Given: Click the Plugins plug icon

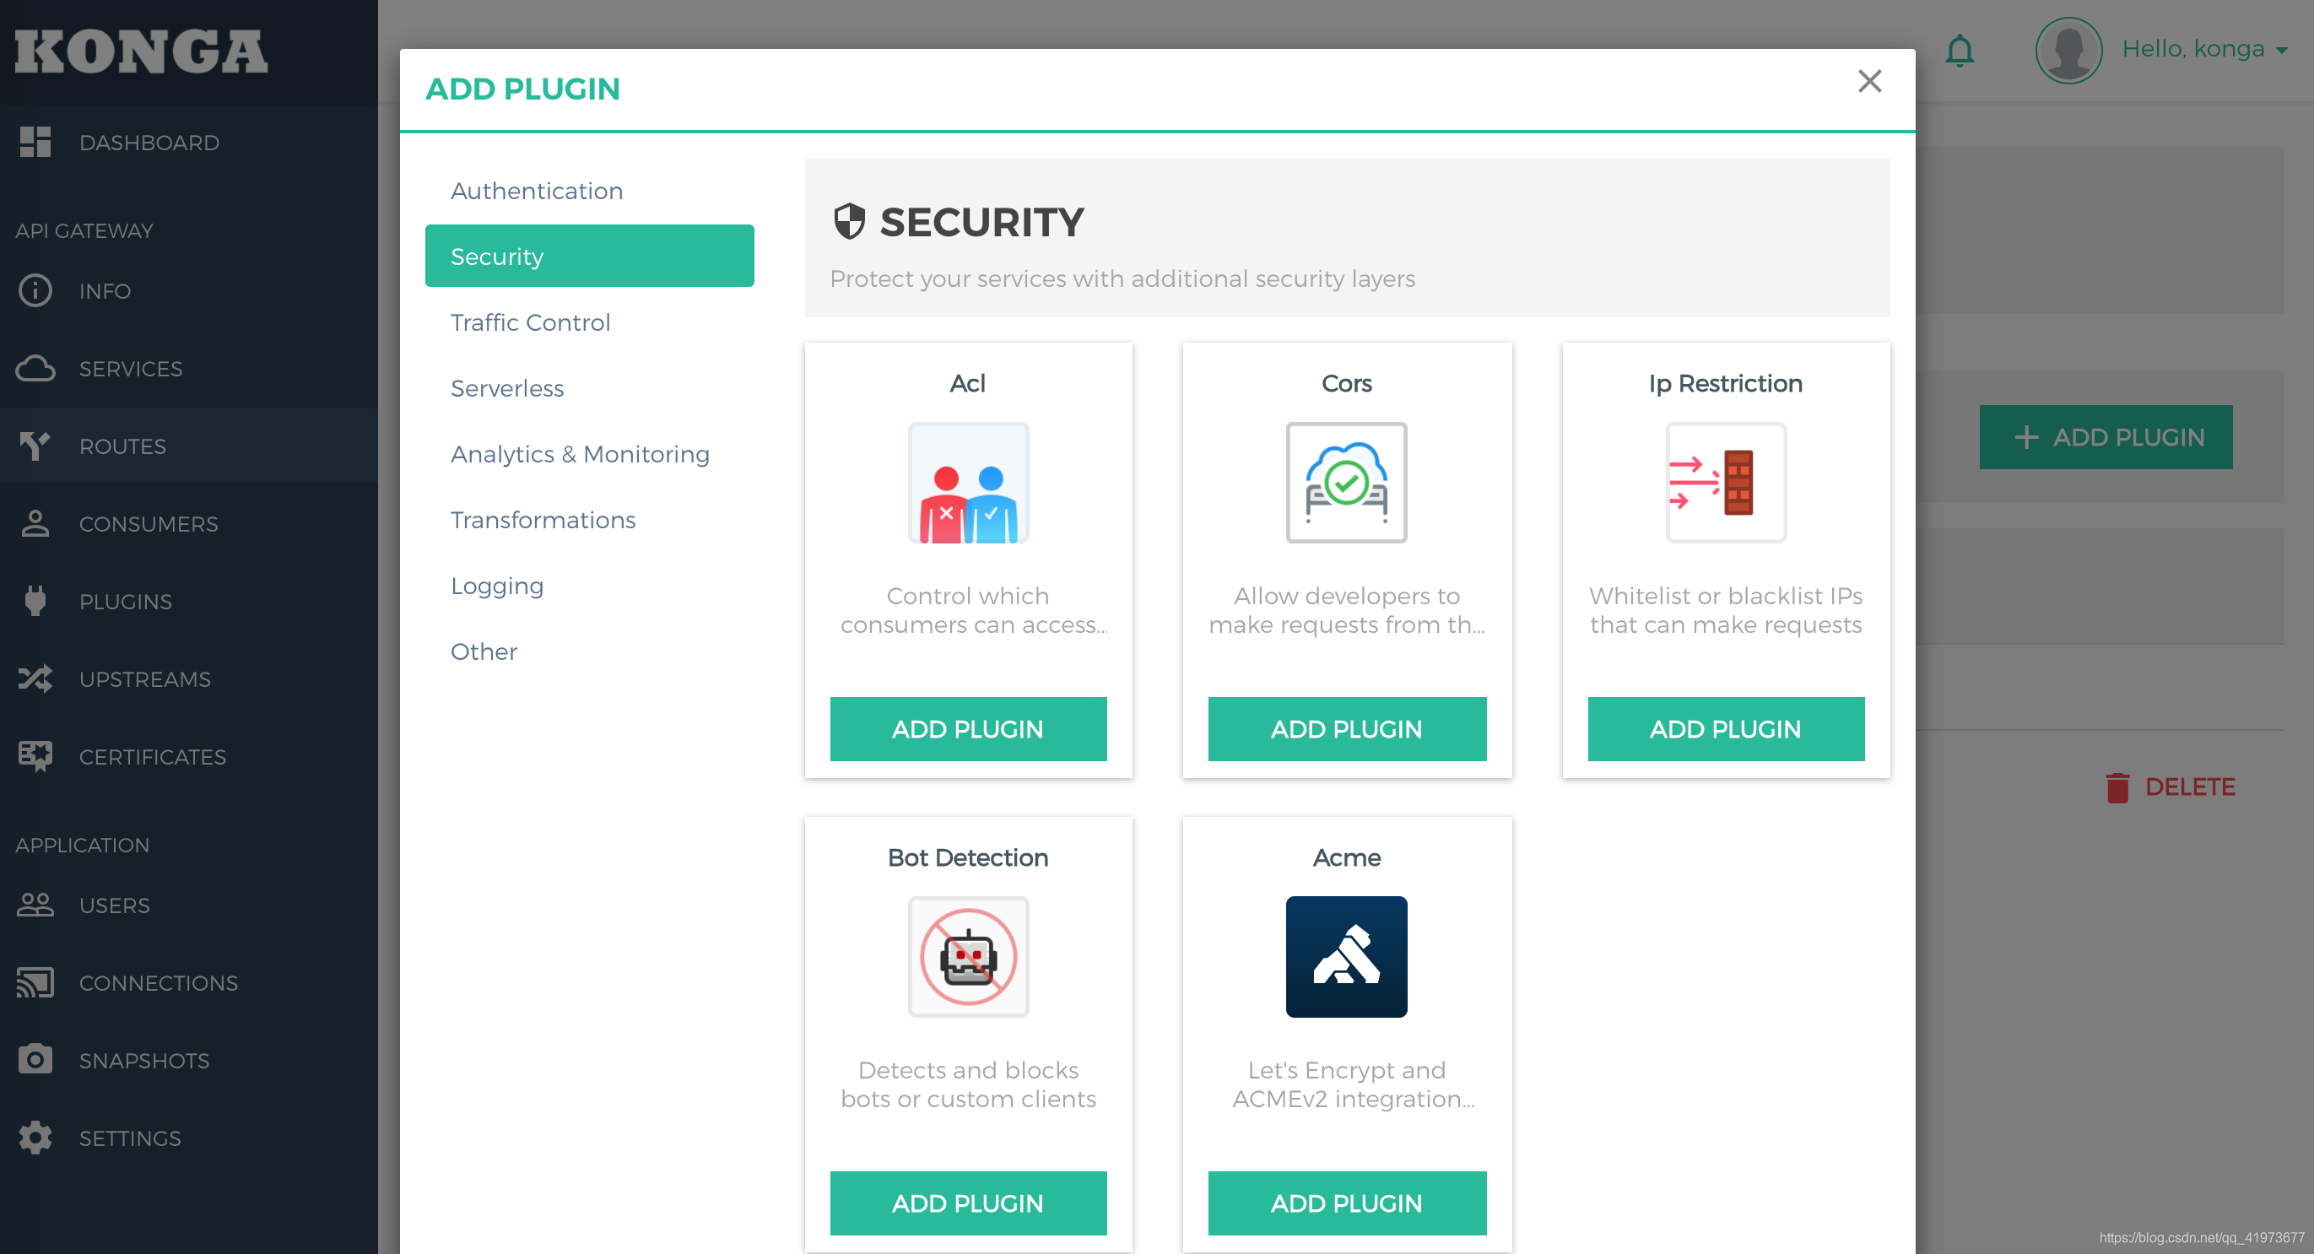Looking at the screenshot, I should 35,601.
